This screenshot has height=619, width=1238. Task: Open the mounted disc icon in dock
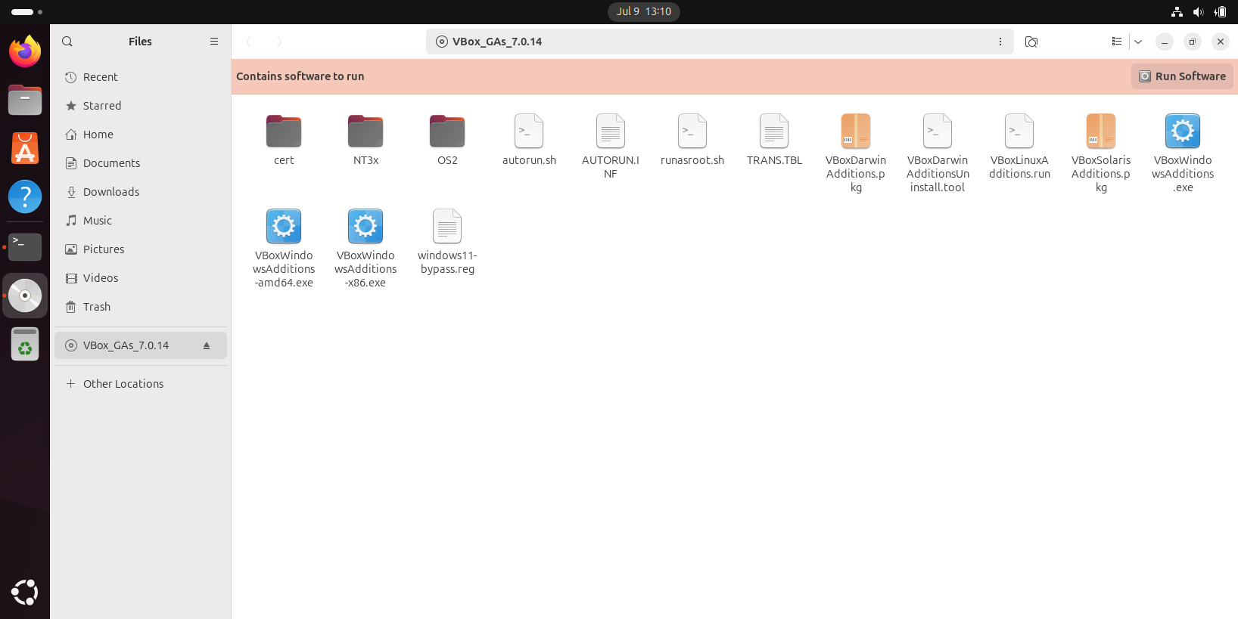tap(25, 296)
